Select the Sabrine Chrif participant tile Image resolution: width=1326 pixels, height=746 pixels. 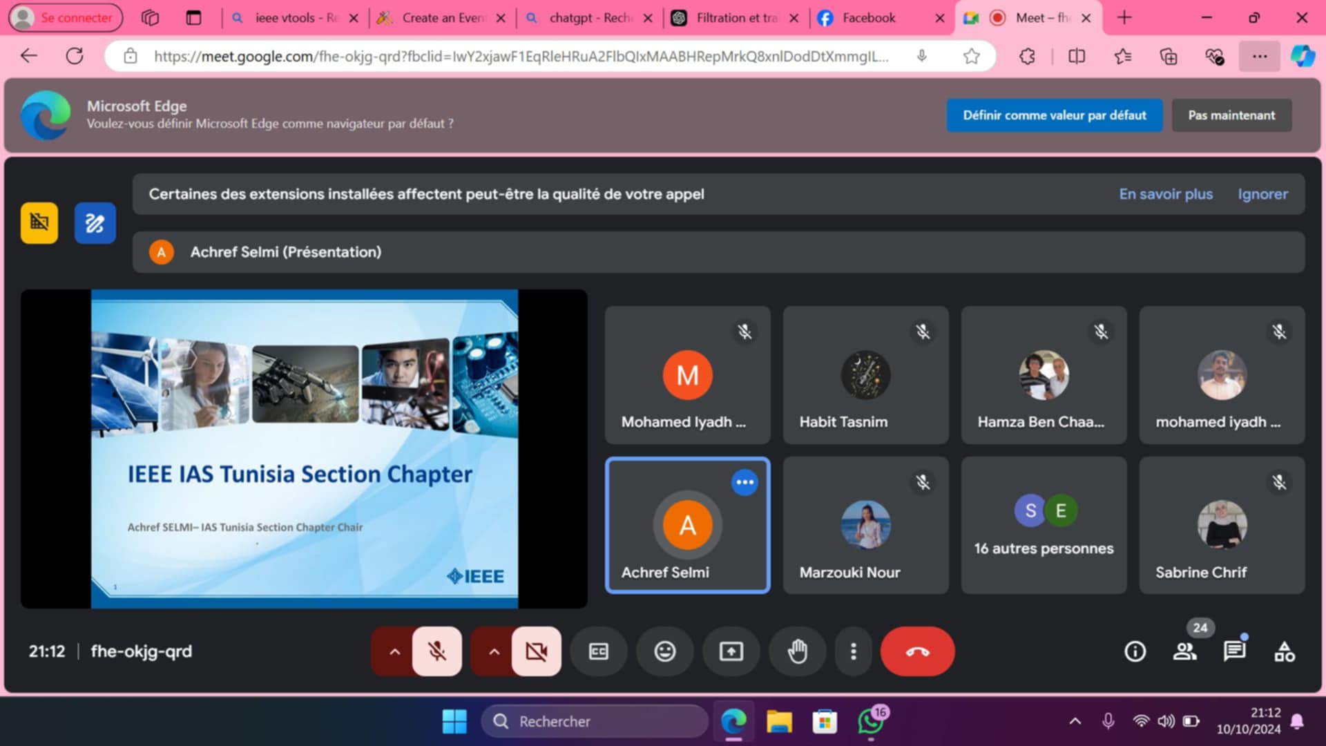[1222, 525]
